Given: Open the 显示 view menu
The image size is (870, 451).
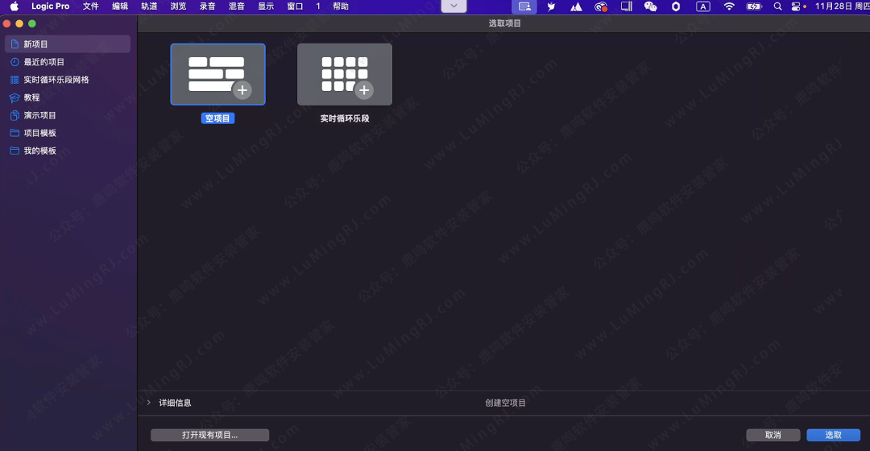Looking at the screenshot, I should 266,6.
